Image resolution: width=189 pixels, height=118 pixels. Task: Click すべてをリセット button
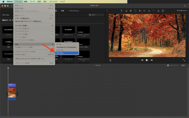(x=182, y=11)
